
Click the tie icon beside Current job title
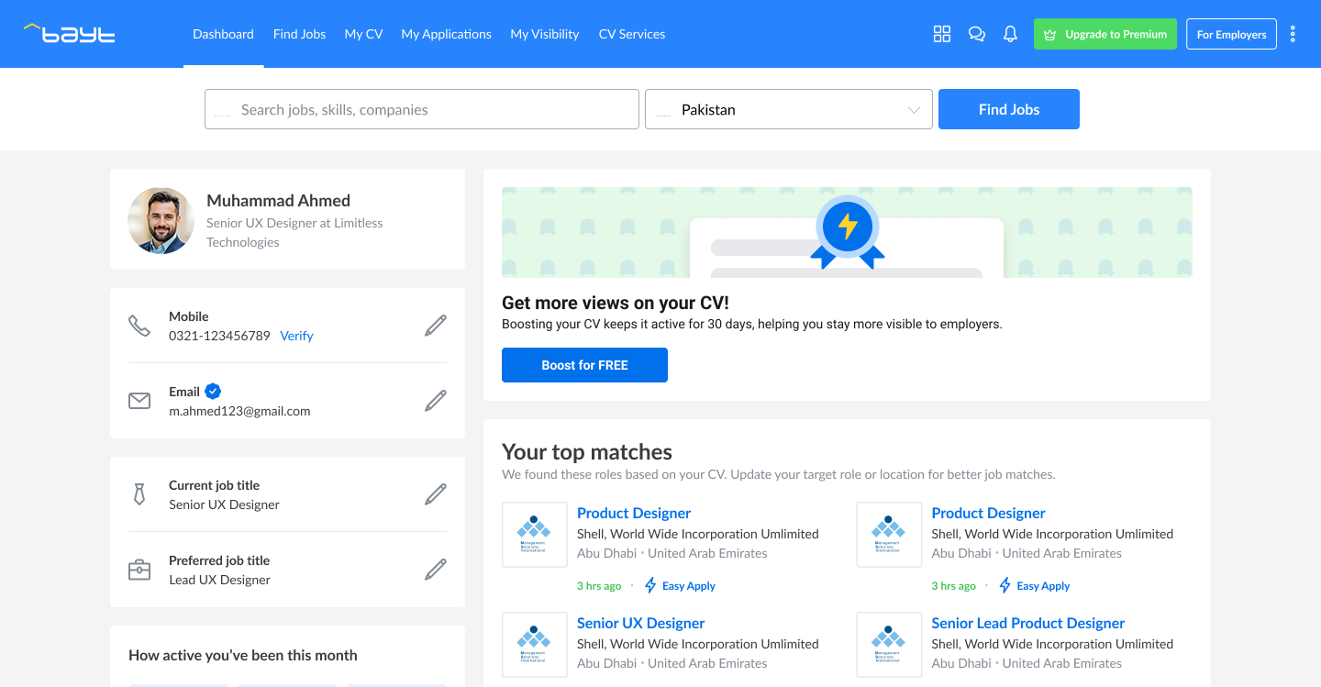tap(139, 494)
